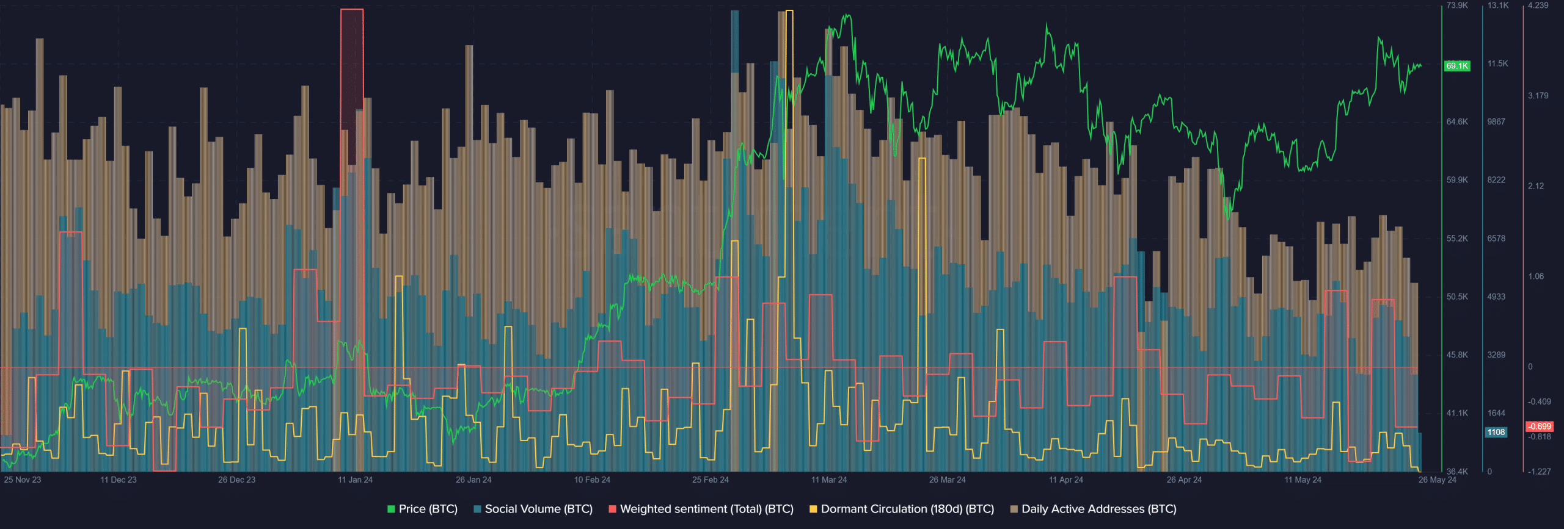1564x529 pixels.
Task: Select the red -0.699 sentiment badge
Action: (x=1540, y=426)
